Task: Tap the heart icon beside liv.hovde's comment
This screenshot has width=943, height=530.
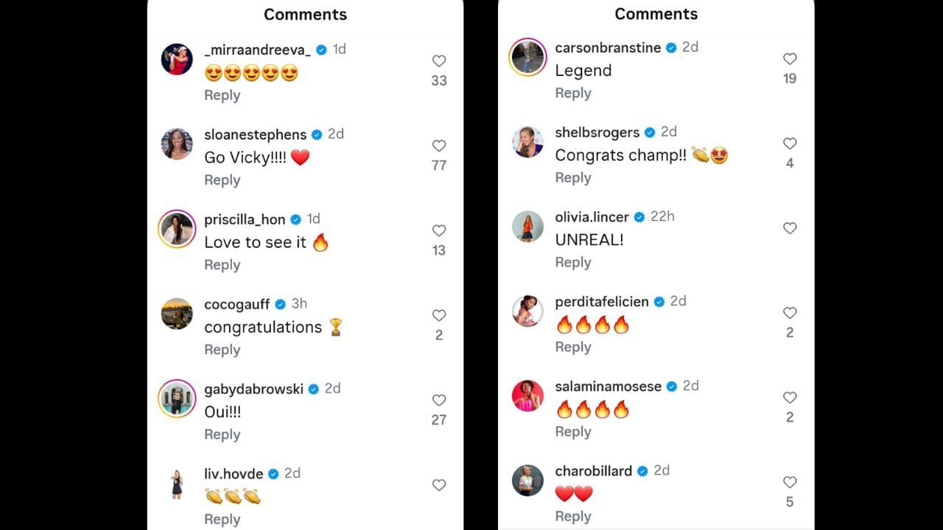Action: click(x=439, y=485)
